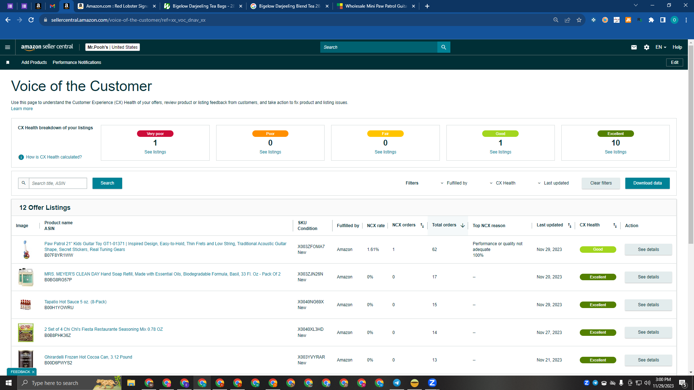Switch to Bigelow Darjeeling Blend Tea tab
This screenshot has height=390, width=694.
289,6
